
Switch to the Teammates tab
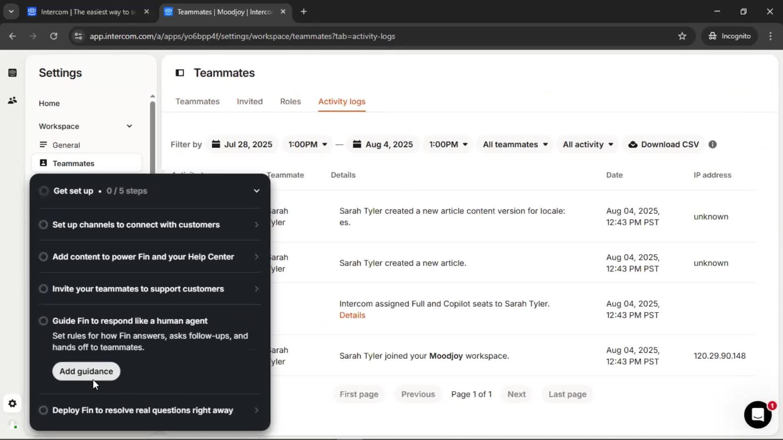[197, 101]
